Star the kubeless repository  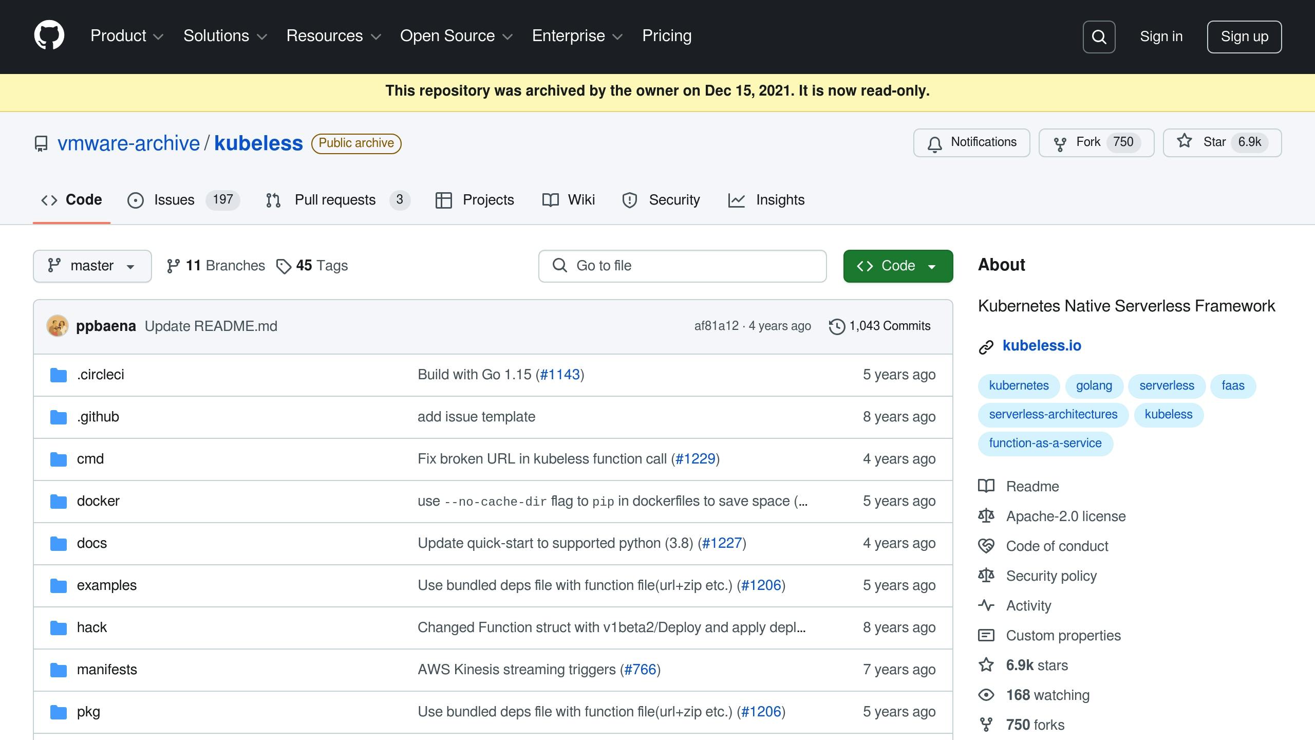1222,142
